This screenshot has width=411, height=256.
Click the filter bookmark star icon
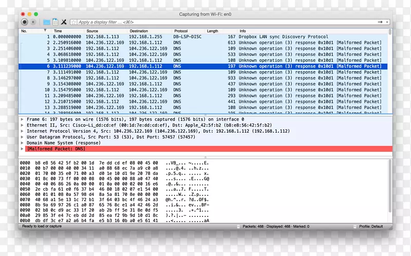point(73,22)
